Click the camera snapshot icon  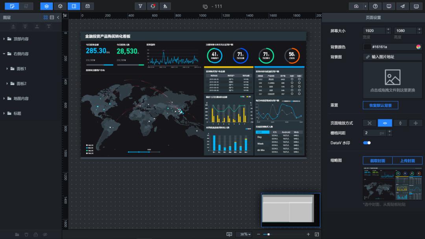356,6
